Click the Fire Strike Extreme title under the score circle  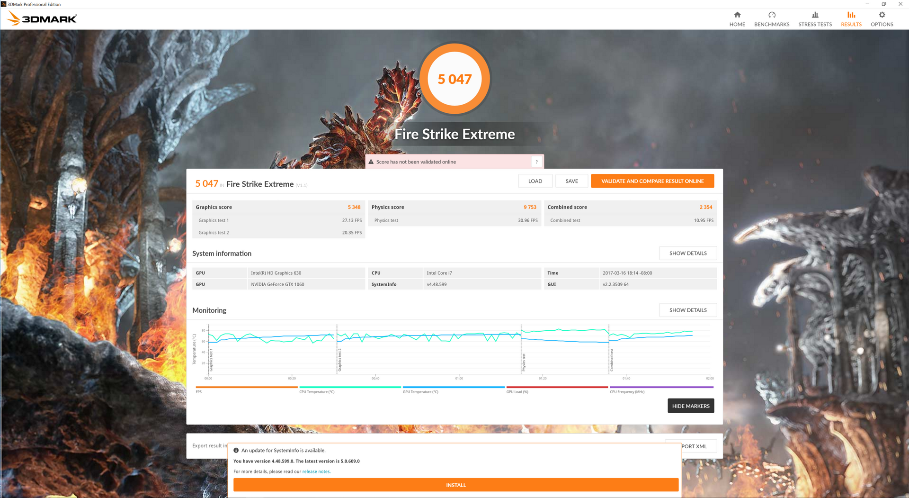pos(454,134)
